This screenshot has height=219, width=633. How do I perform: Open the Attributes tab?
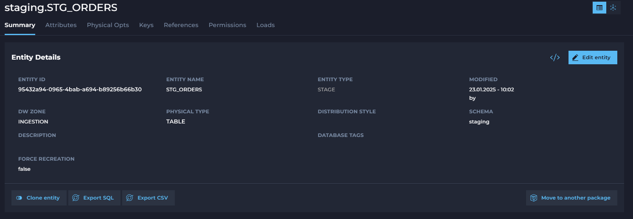point(61,25)
